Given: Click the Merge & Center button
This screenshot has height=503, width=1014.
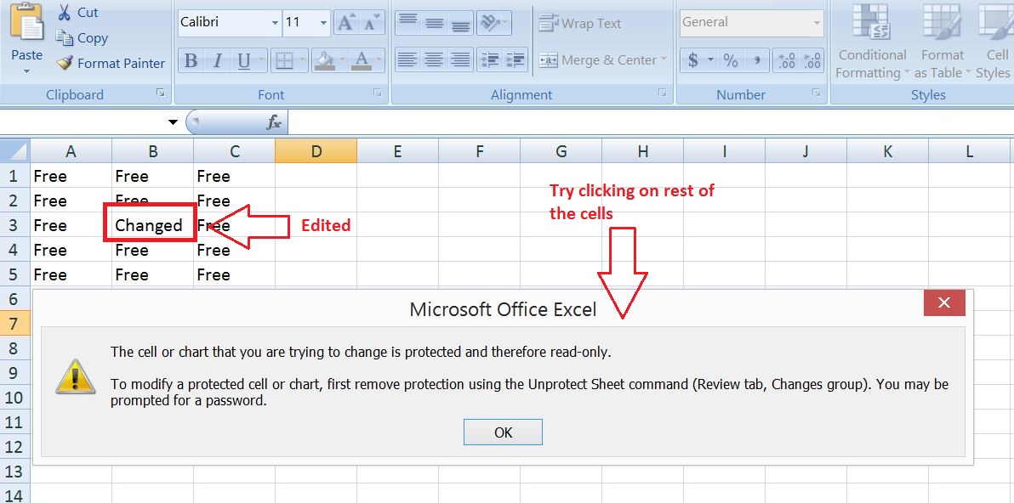Looking at the screenshot, I should pyautogui.click(x=597, y=60).
